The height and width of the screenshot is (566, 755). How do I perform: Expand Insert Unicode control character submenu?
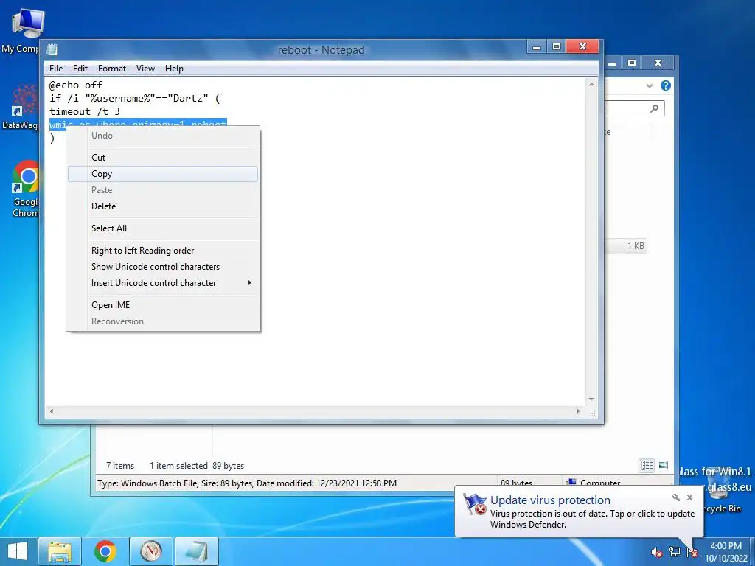163,283
